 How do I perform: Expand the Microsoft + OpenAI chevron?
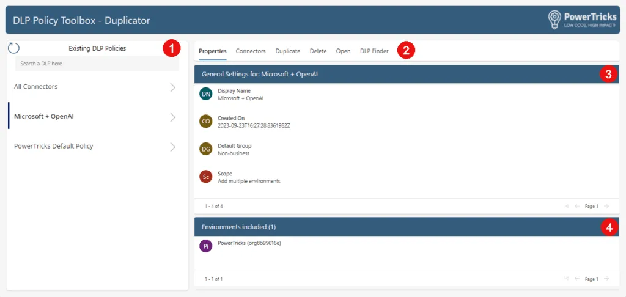(172, 117)
